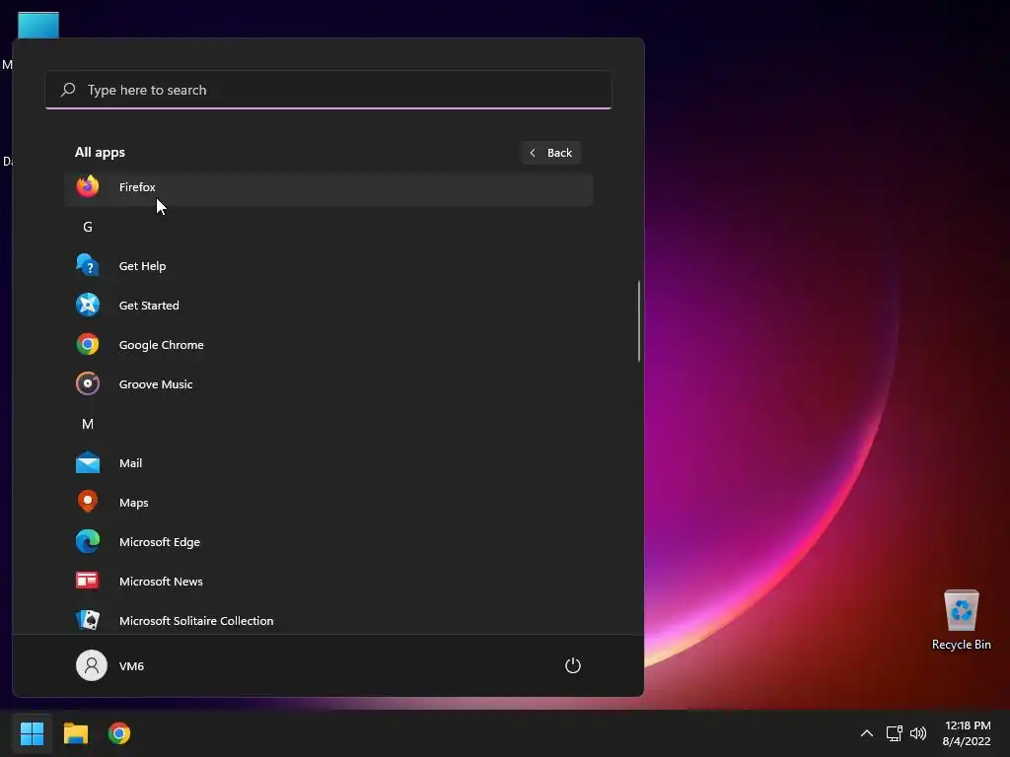Screen dimensions: 1010x757
Task: Jump to letter G section header
Action: pos(88,227)
